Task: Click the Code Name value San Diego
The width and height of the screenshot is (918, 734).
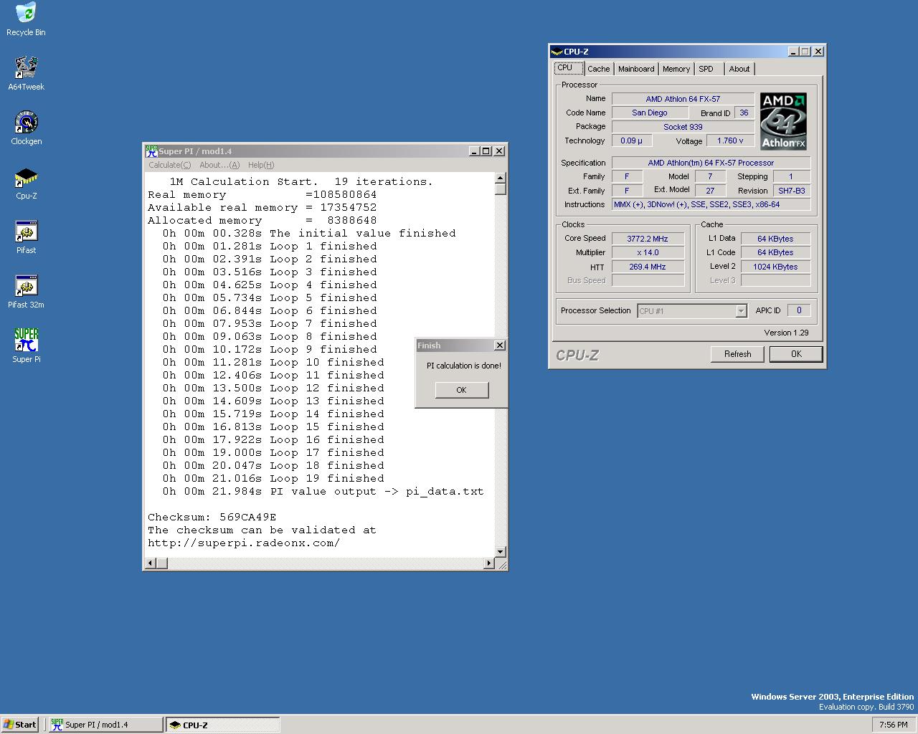Action: [x=650, y=113]
